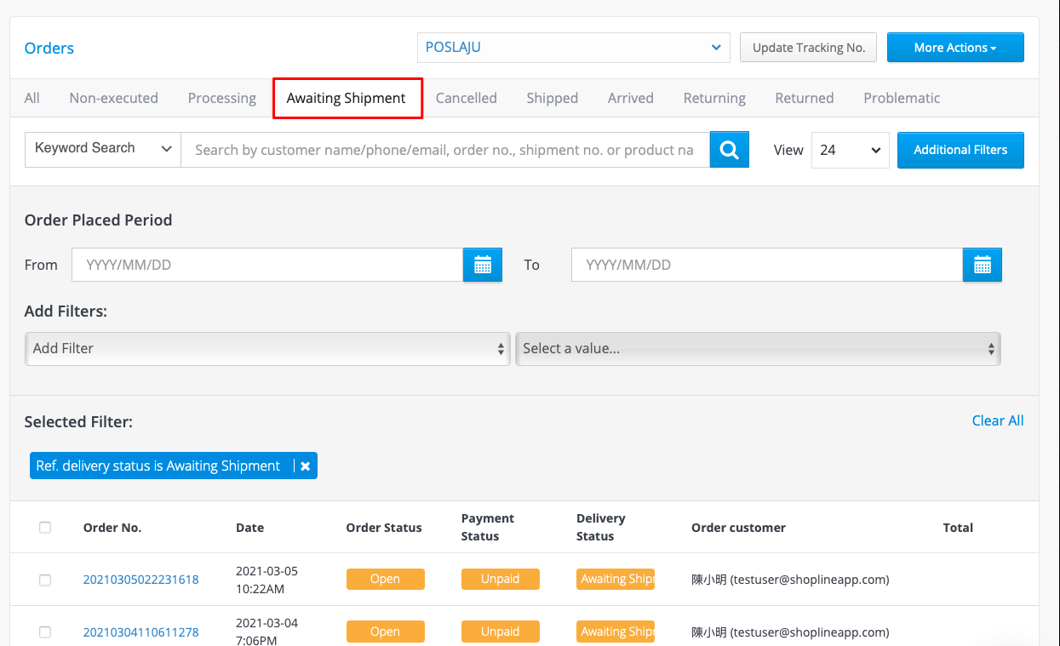The image size is (1060, 646).
Task: Click the Additional Filters button
Action: coord(960,150)
